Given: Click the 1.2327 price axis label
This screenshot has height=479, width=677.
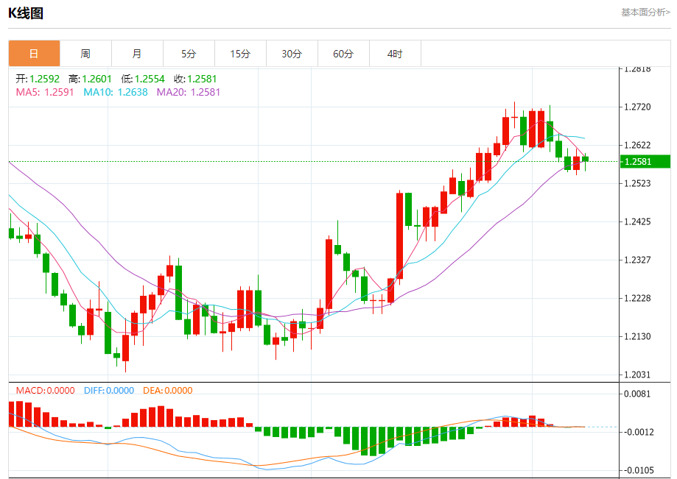Looking at the screenshot, I should click(638, 260).
